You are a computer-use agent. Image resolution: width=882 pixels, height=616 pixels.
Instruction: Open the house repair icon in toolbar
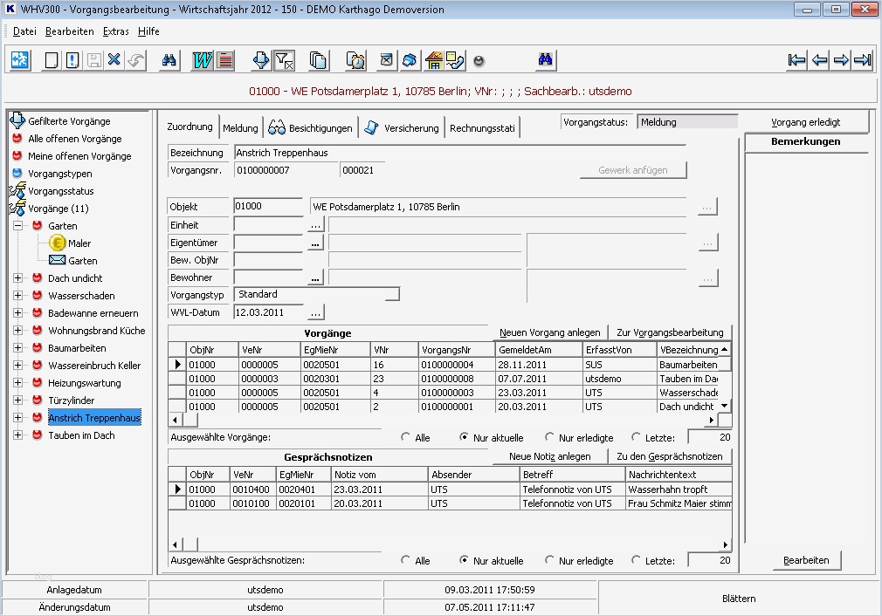coord(433,60)
